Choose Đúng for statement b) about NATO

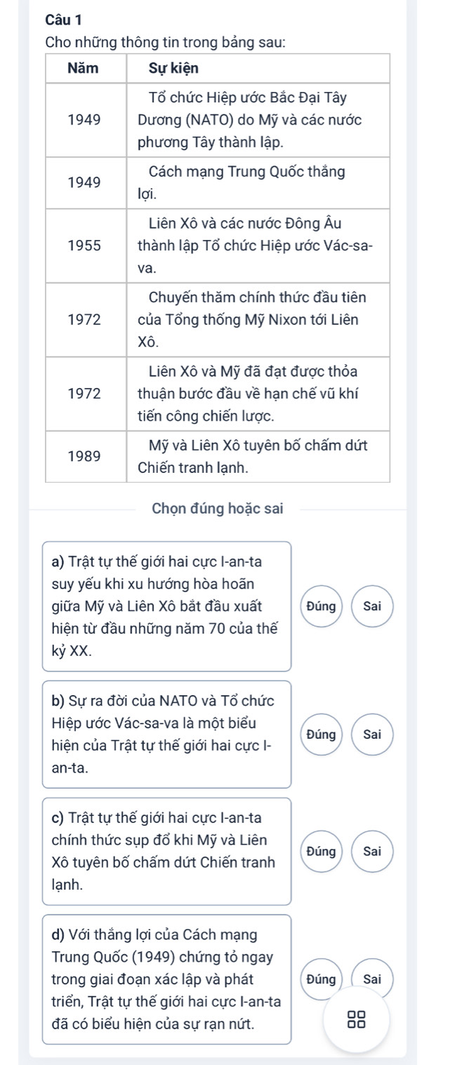(319, 735)
